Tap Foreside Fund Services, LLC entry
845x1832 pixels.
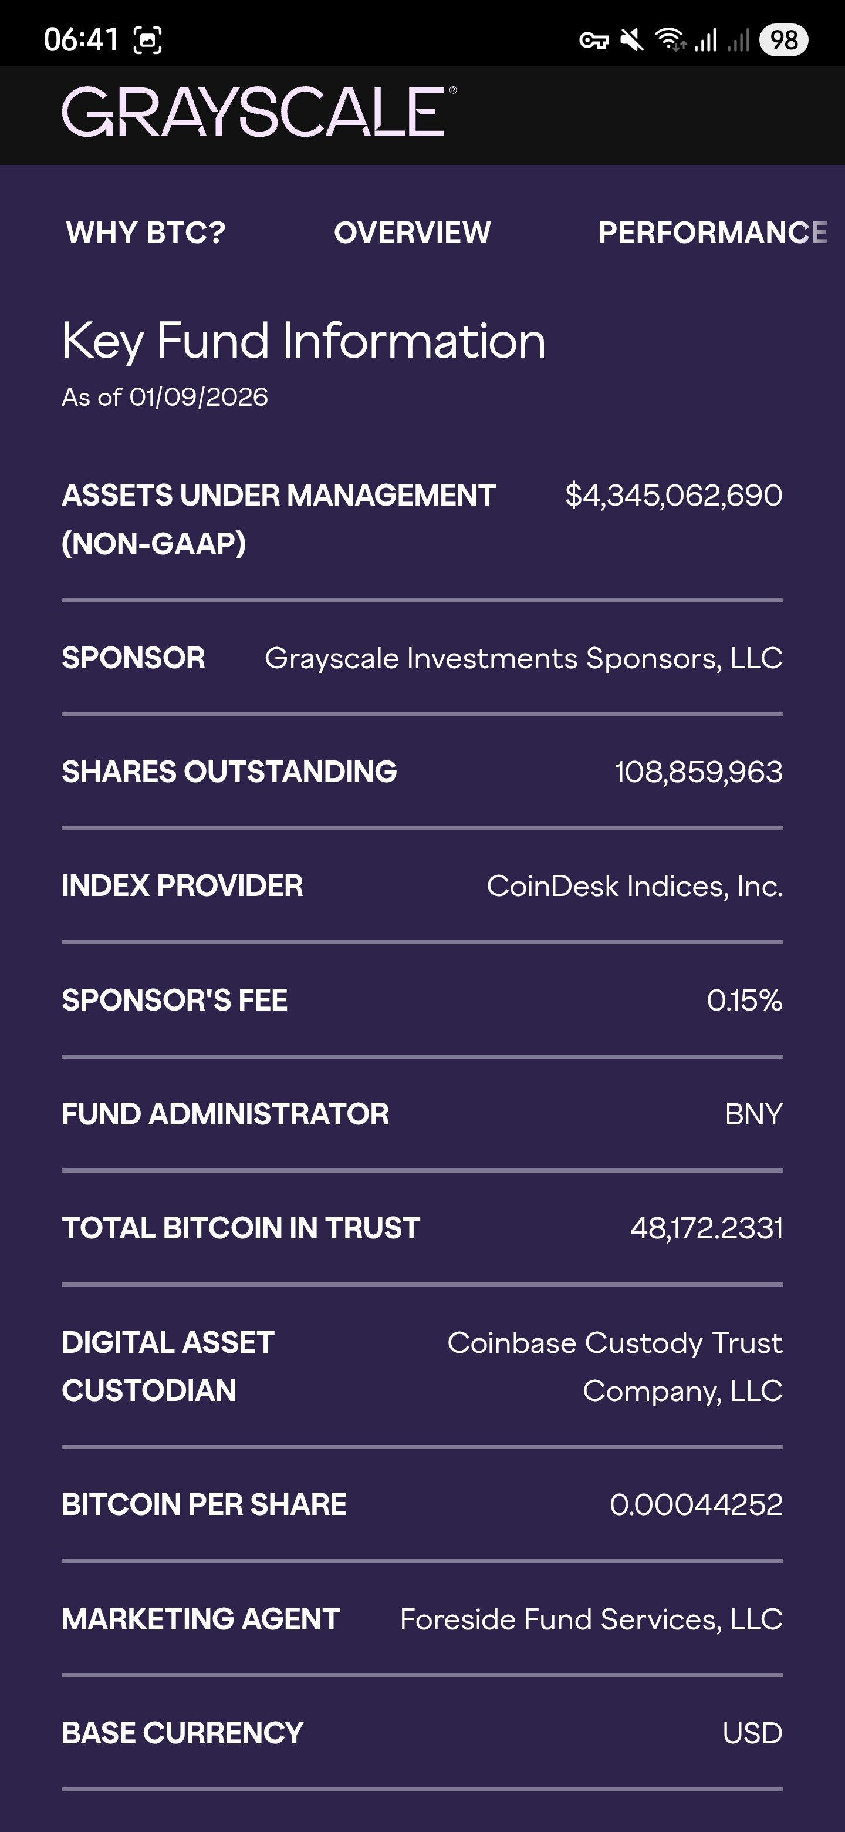590,1619
